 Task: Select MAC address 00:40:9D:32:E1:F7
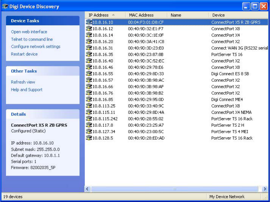(146, 29)
